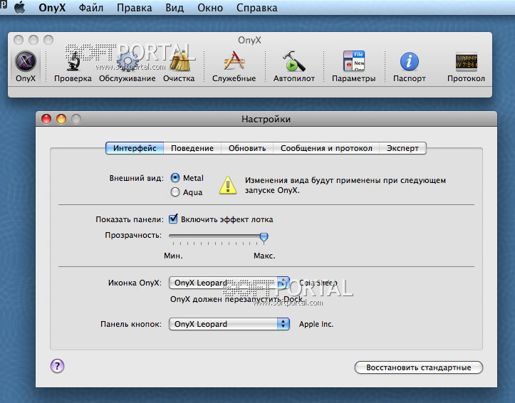This screenshot has height=403, width=515.
Task: Open the Очистка broom icon
Action: pyautogui.click(x=179, y=67)
